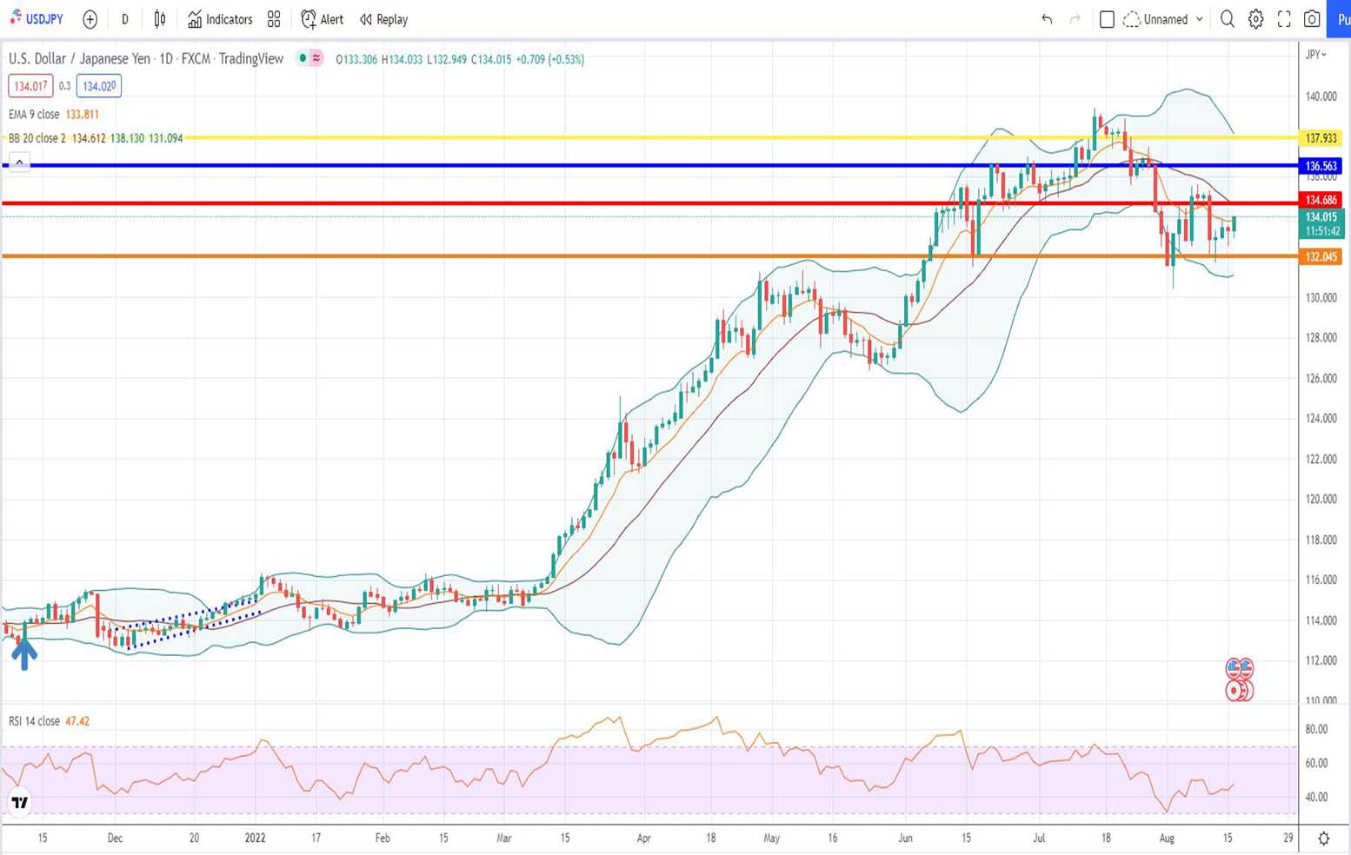Select the yellow 137.933 price line label
Viewport: 1351px width, 855px height.
click(x=1321, y=138)
